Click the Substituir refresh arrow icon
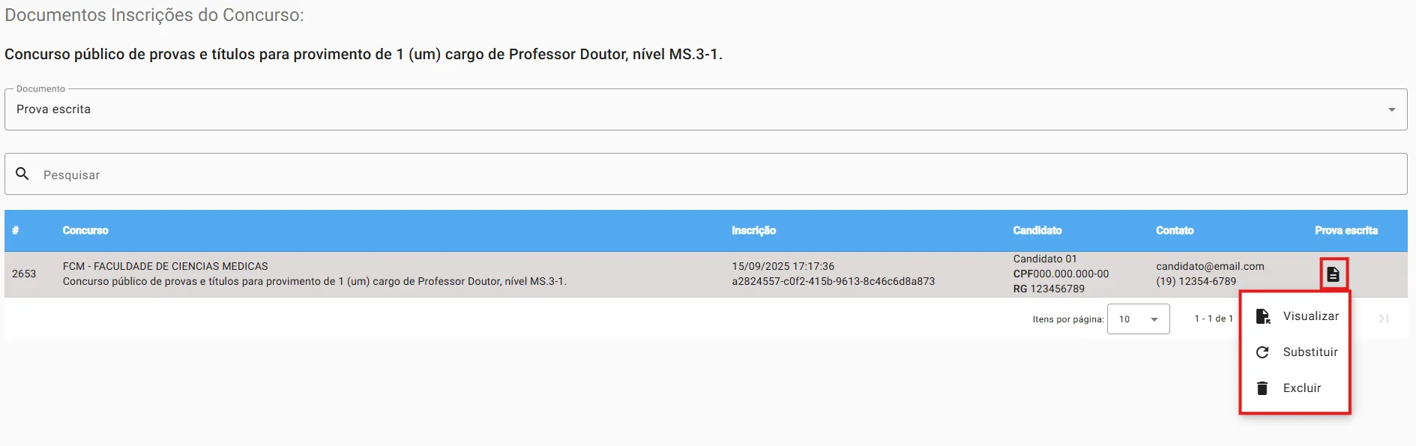Viewport: 1416px width, 446px height. pyautogui.click(x=1262, y=352)
